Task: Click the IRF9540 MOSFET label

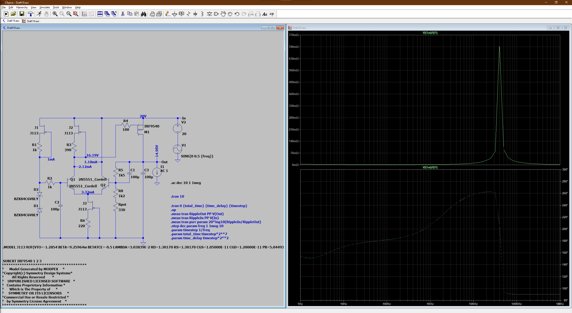Action: (x=152, y=126)
